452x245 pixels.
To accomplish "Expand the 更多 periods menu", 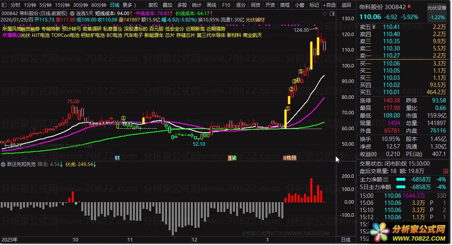I will pyautogui.click(x=129, y=5).
